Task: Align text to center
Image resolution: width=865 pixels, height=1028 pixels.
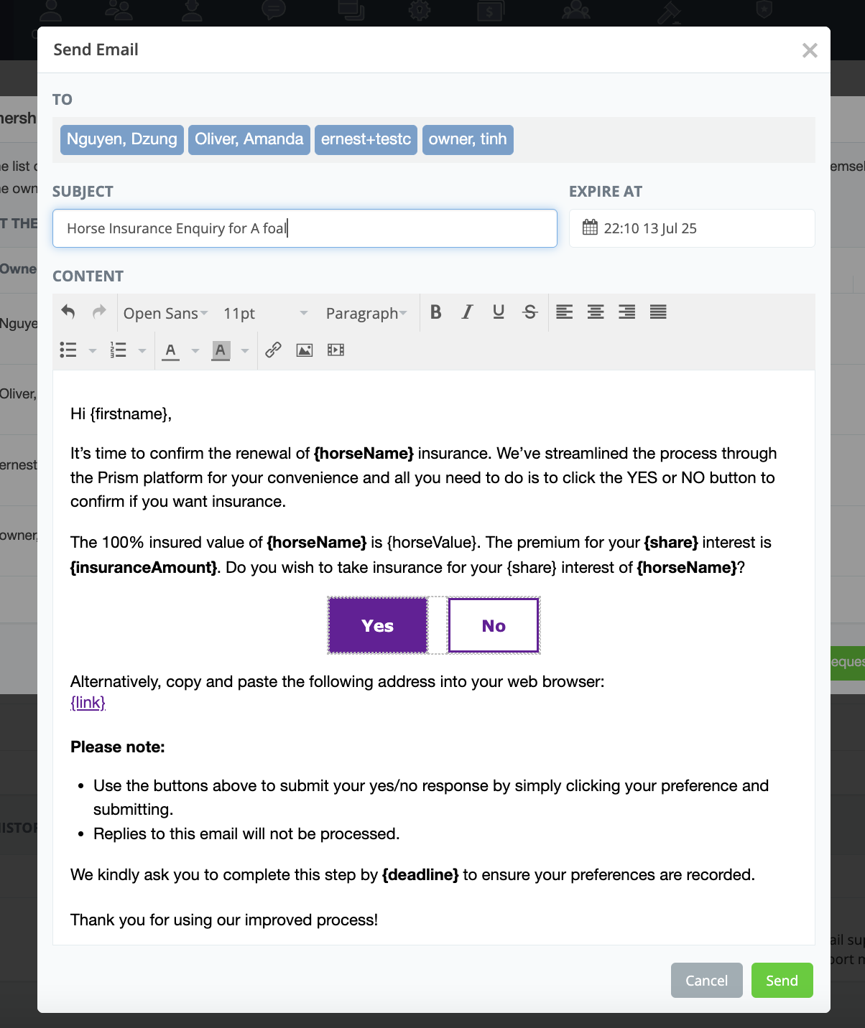Action: pyautogui.click(x=596, y=312)
